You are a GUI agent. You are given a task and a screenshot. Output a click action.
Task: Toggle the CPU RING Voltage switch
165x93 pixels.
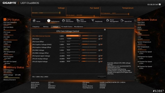point(101,50)
